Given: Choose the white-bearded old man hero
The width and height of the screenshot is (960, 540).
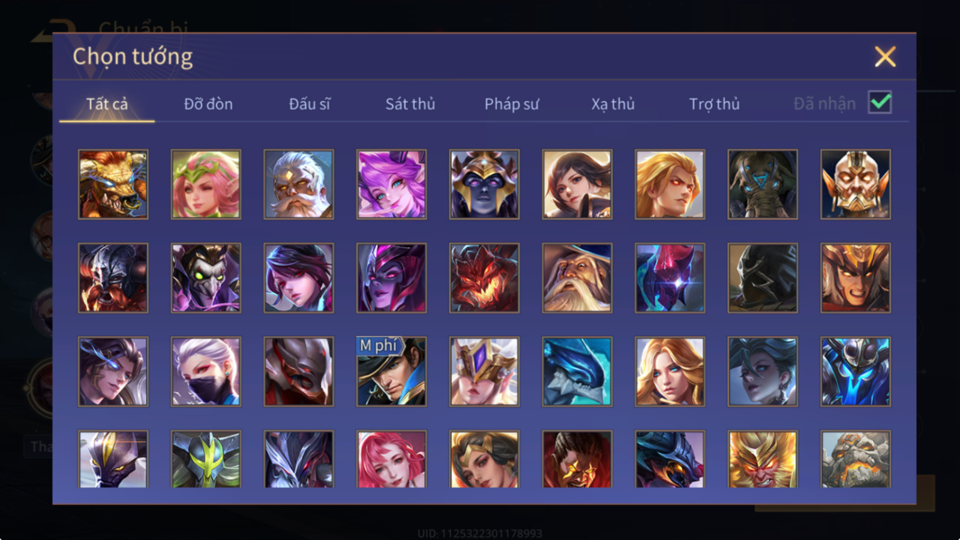Looking at the screenshot, I should click(x=299, y=185).
